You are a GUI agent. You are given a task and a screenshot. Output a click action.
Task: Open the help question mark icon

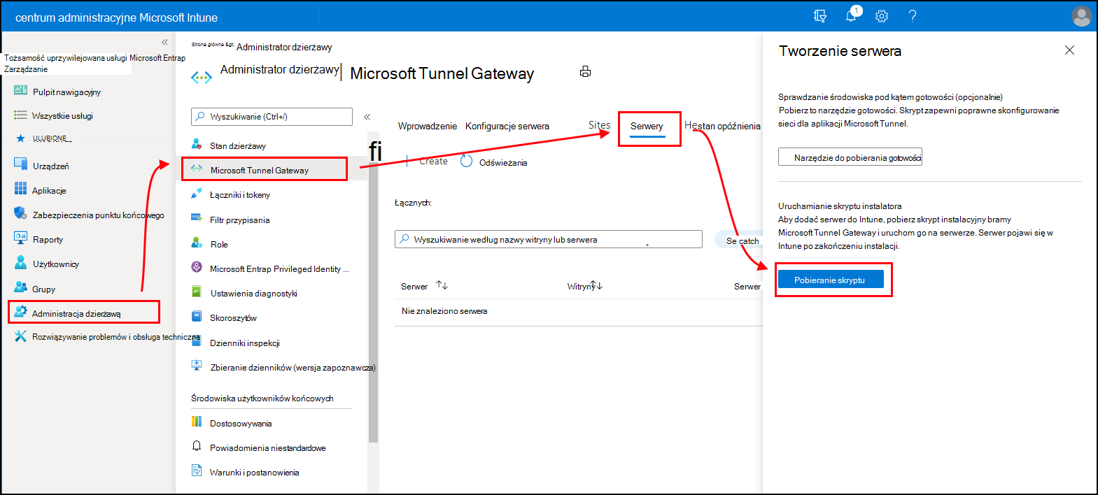point(913,16)
